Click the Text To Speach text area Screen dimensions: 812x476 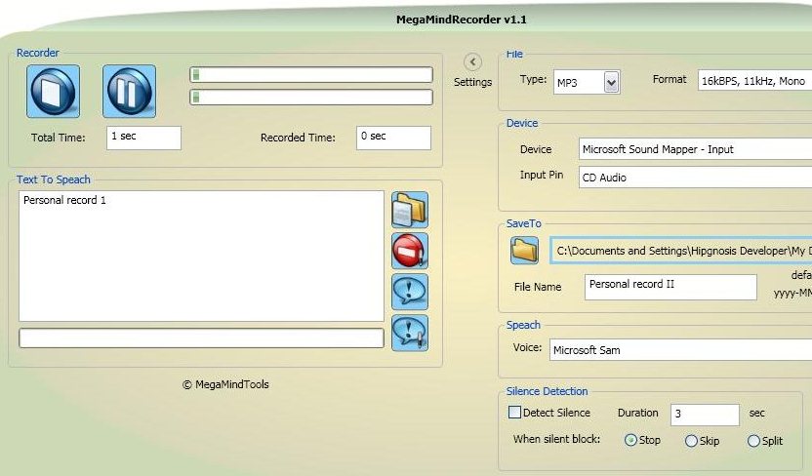(x=201, y=257)
